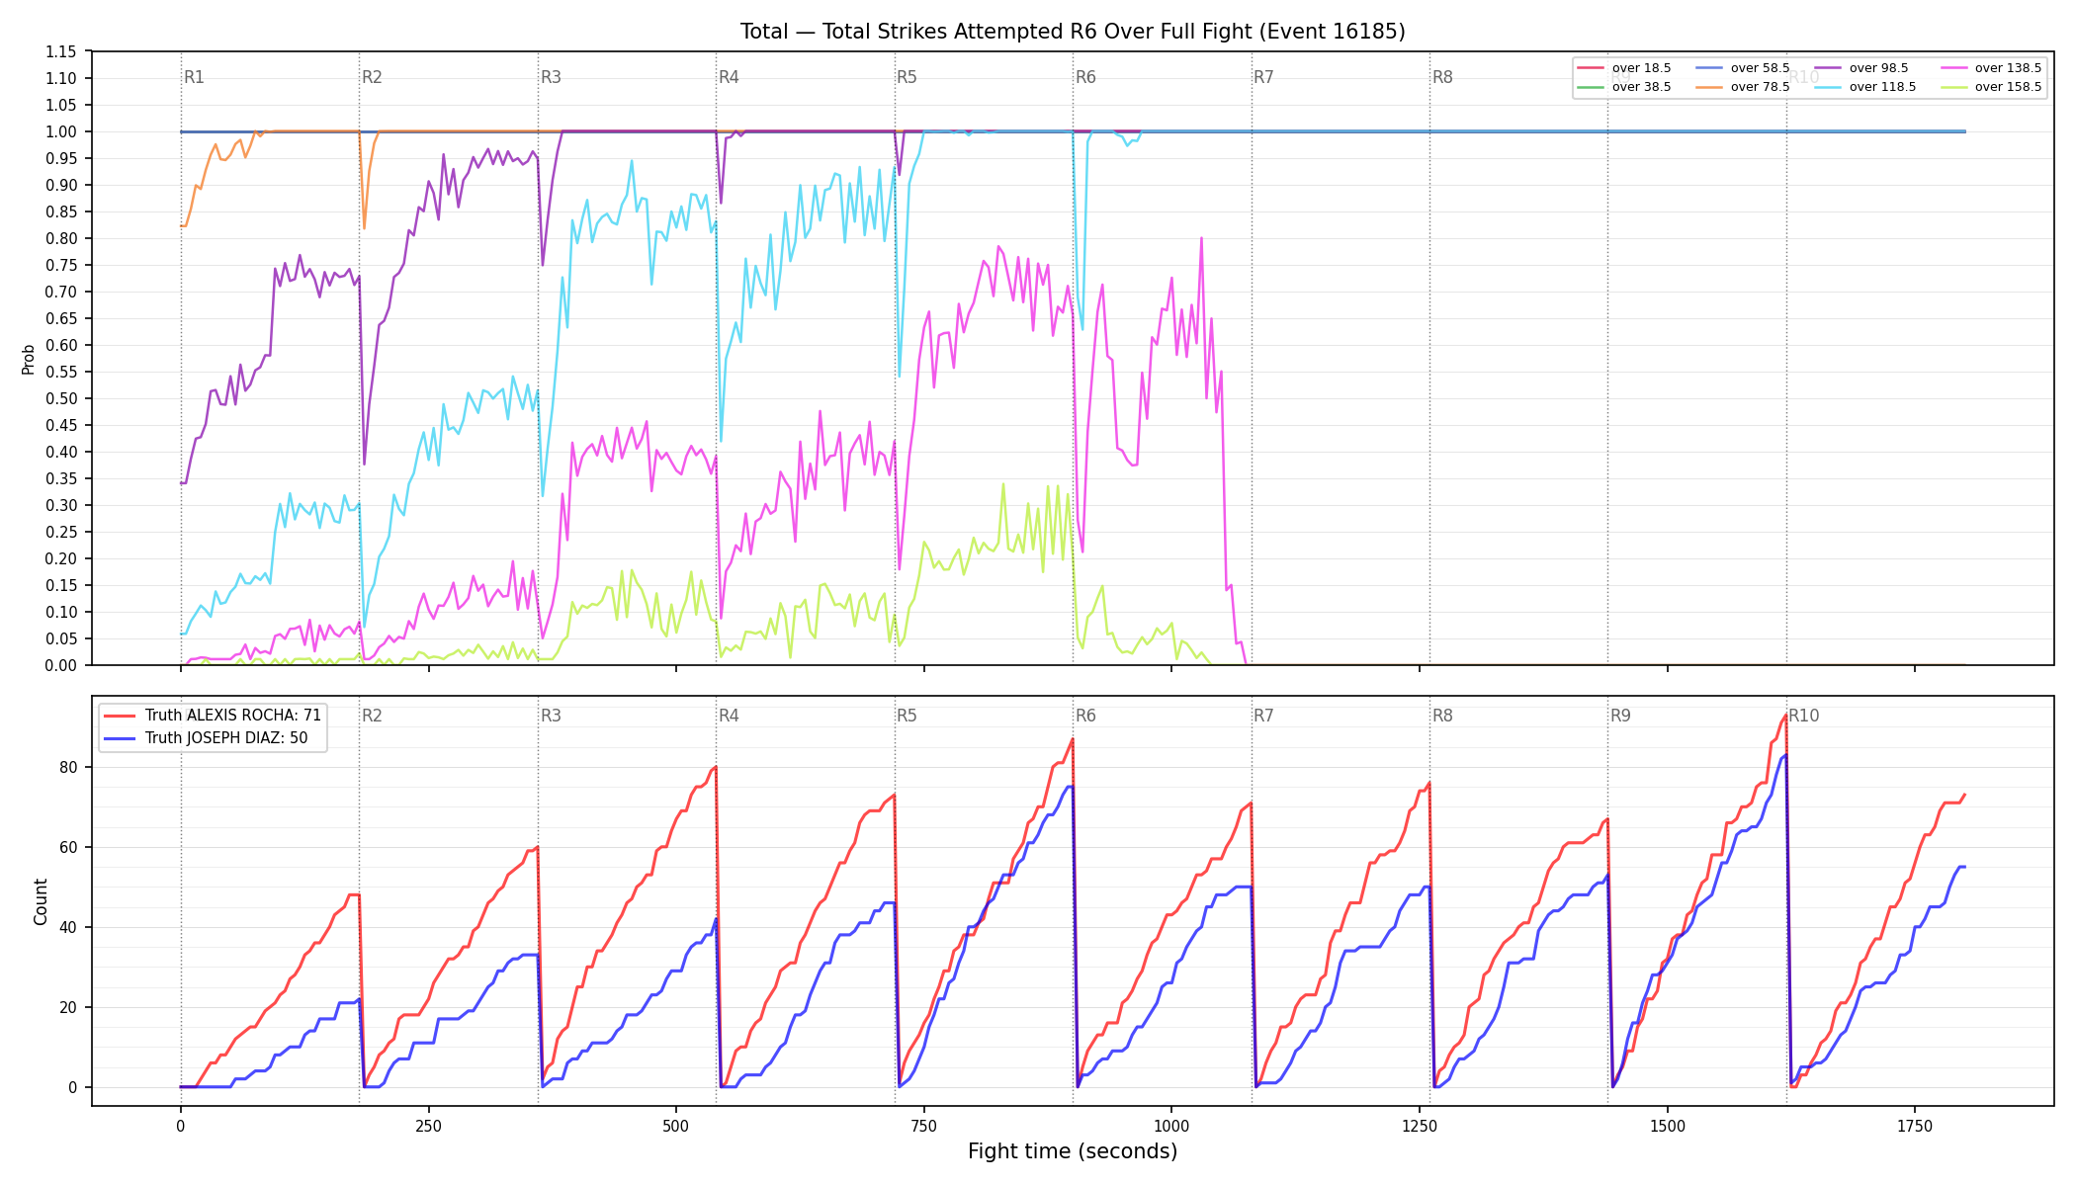Image resolution: width=2076 pixels, height=1186 pixels.
Task: Click the purple 'over 98.5' legend line sample
Action: click(1827, 68)
